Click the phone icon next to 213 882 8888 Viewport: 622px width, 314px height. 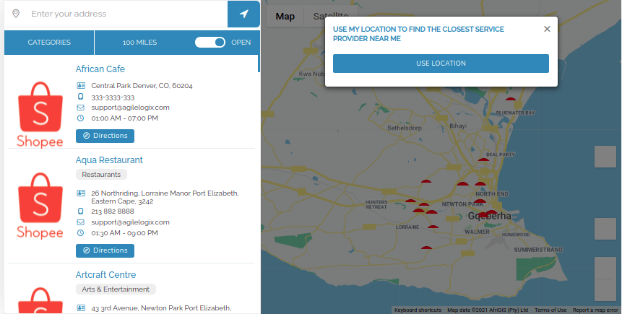(x=80, y=211)
